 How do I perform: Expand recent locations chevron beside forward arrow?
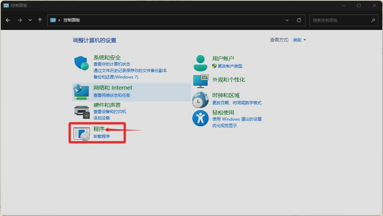(x=30, y=20)
